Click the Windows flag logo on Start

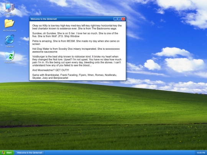(3, 153)
